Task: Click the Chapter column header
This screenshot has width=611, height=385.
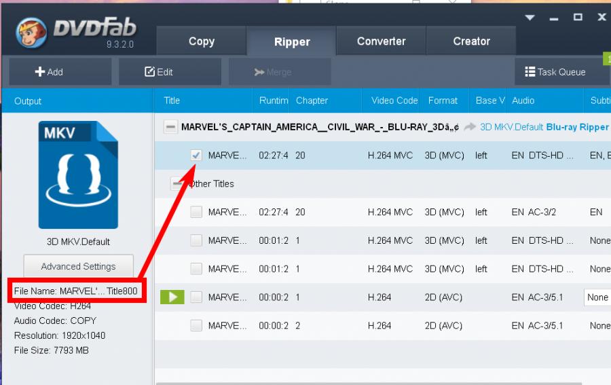Action: click(325, 100)
